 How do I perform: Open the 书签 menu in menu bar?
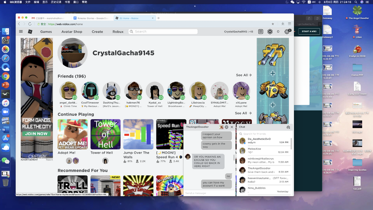coord(67,2)
